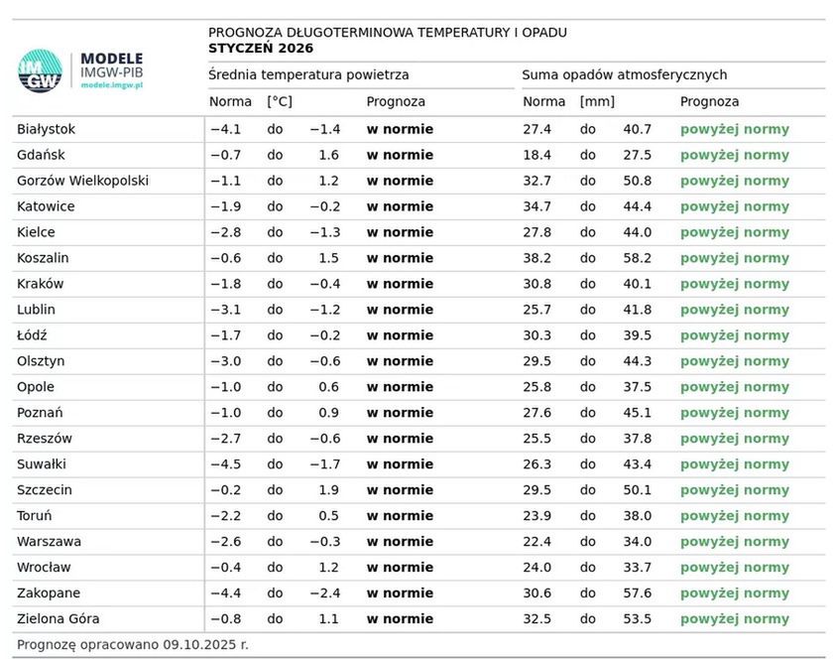This screenshot has height=659, width=833.
Task: Select the Toruń row name
Action: coord(35,516)
